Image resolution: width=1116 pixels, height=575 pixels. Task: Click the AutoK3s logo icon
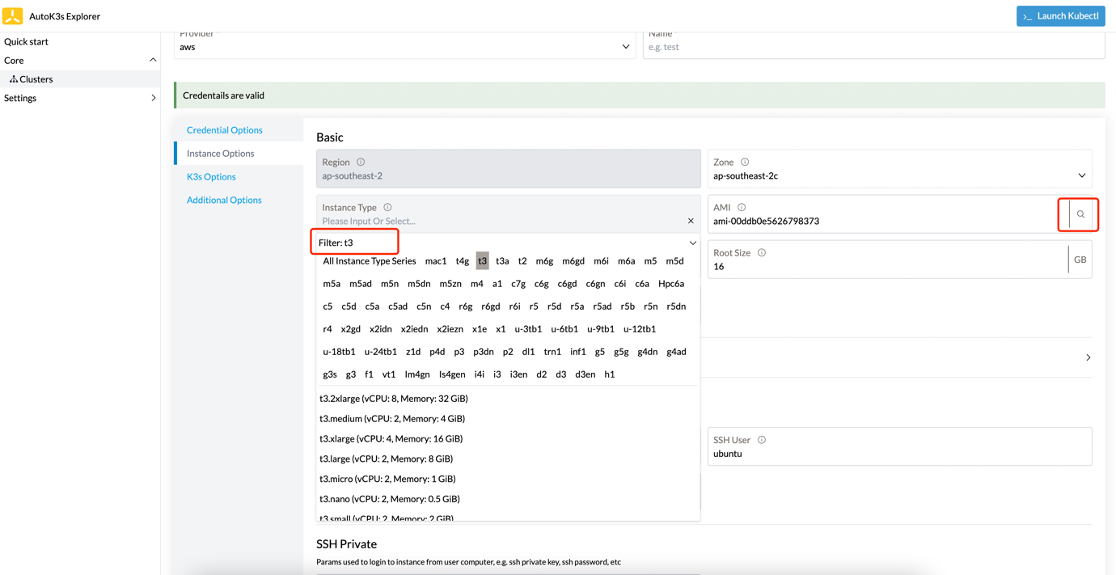[13, 15]
